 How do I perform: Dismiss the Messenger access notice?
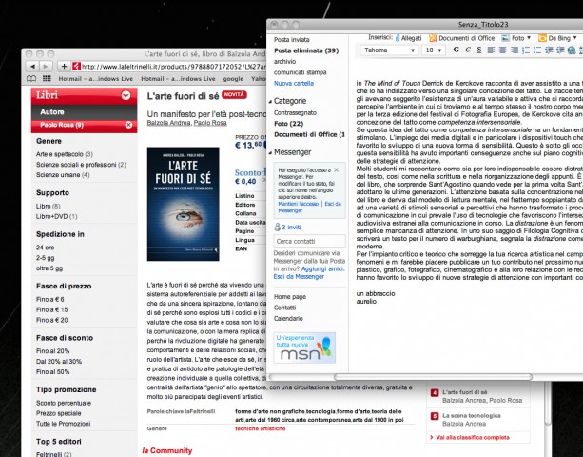tap(337, 169)
